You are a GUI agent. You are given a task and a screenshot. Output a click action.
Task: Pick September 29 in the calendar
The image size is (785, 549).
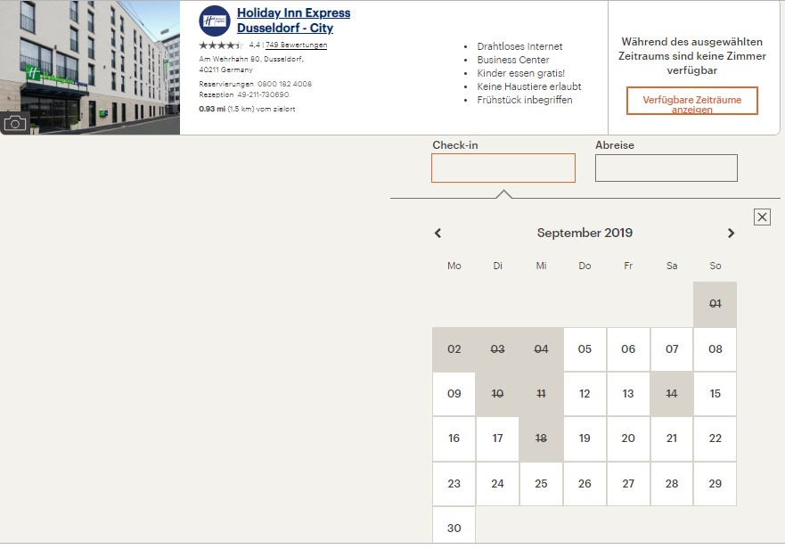pyautogui.click(x=715, y=484)
